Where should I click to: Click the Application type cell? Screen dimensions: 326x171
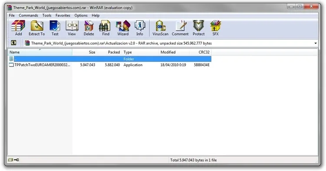click(133, 65)
